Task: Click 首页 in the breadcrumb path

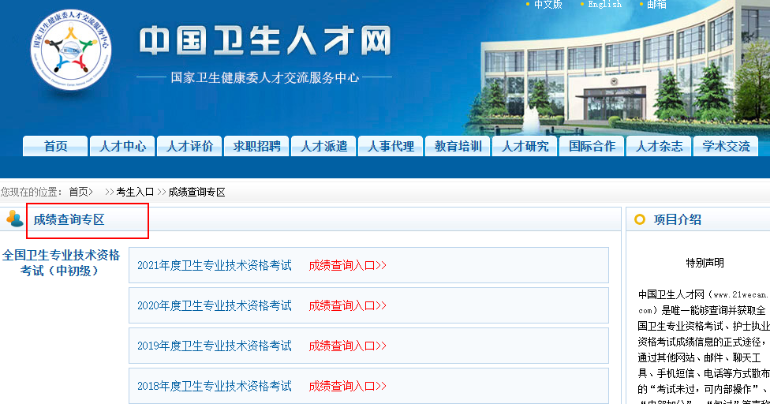Action: [x=79, y=192]
